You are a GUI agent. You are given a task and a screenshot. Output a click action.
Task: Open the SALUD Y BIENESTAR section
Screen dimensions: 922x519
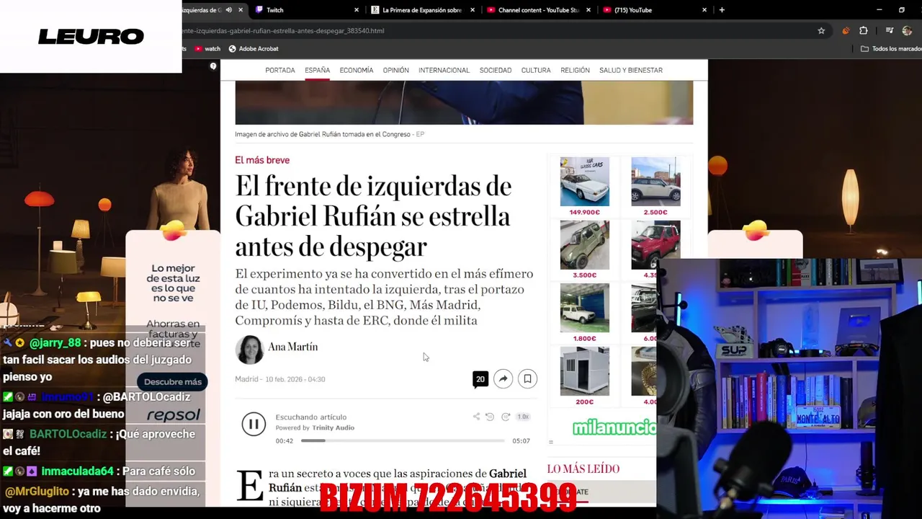[x=631, y=70]
